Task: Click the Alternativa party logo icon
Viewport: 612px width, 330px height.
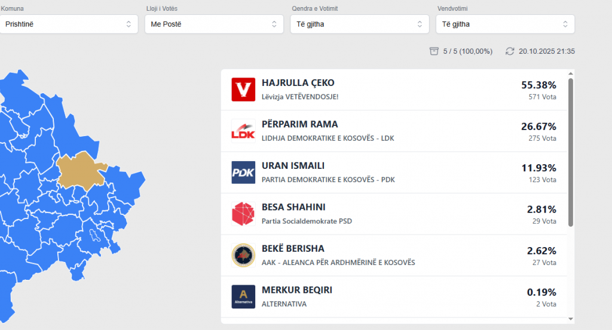Action: click(x=243, y=297)
